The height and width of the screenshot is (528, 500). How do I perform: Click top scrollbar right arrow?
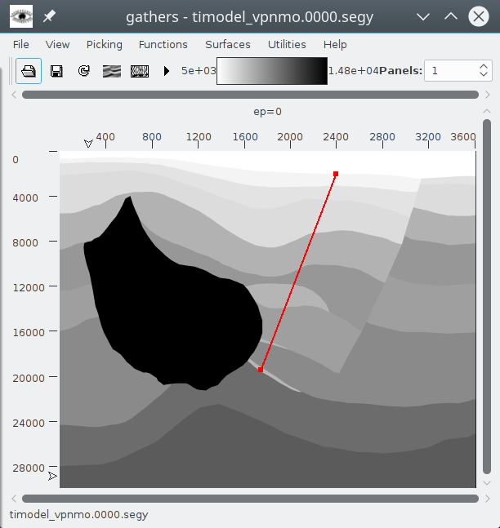(x=488, y=95)
